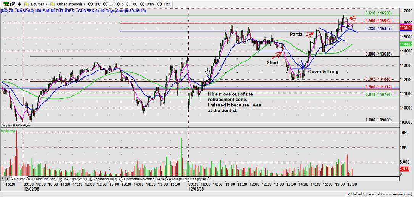Screen dimensions: 414x197
Task: Click the 15K volume axis label
Action: [403, 133]
